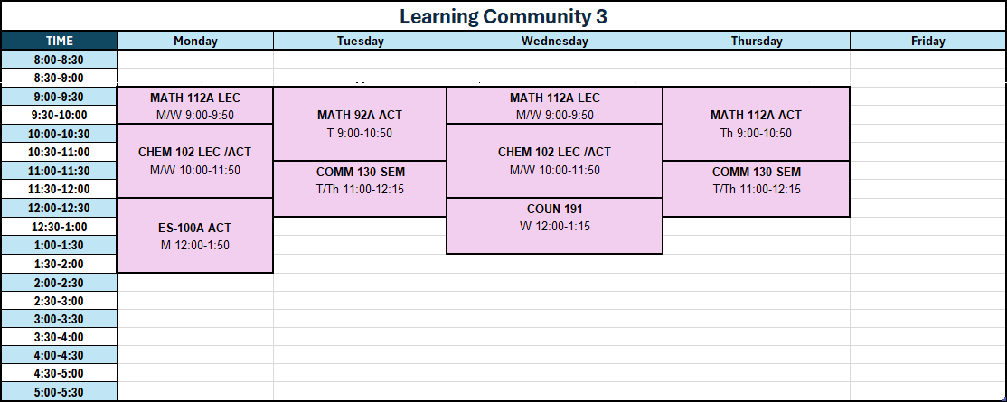Select Wednesday's CHEM 102 LEC /ACT block

pos(554,161)
